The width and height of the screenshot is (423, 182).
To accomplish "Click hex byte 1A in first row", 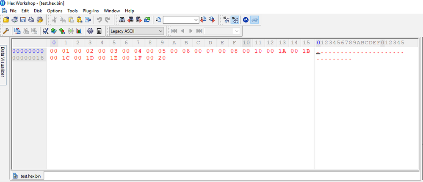I will tap(282, 51).
